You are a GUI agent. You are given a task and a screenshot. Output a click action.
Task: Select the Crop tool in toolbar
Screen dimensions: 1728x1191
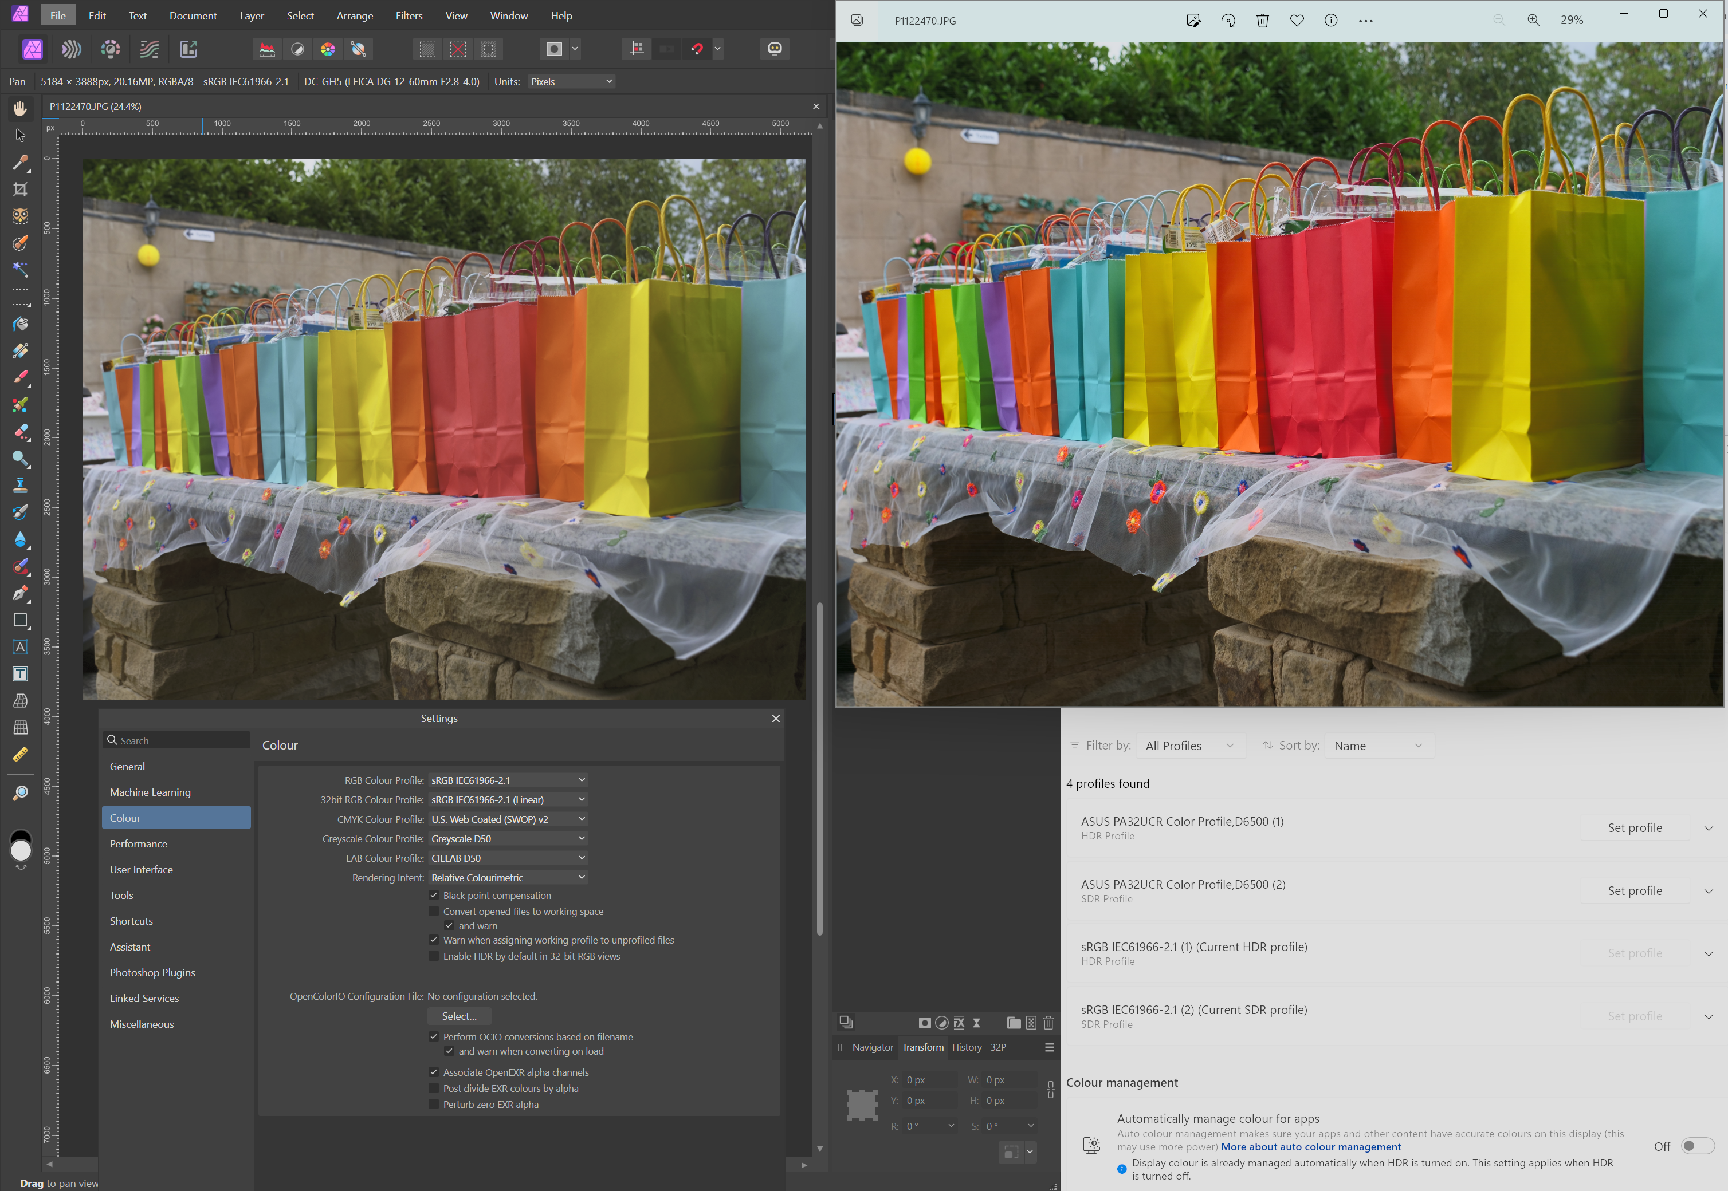[20, 189]
